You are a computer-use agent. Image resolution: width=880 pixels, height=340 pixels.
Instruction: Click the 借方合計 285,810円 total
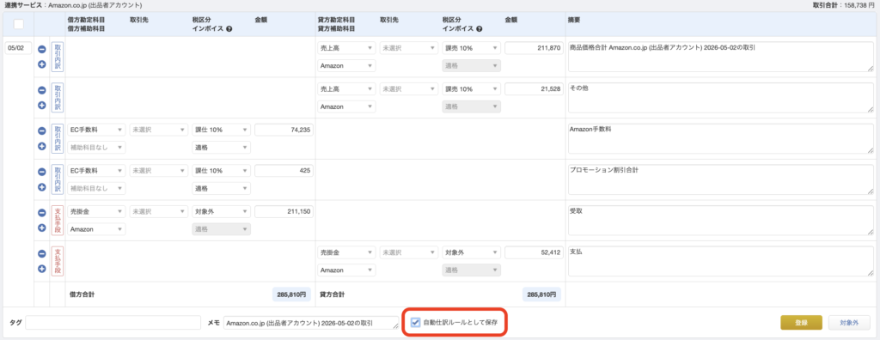(x=292, y=294)
